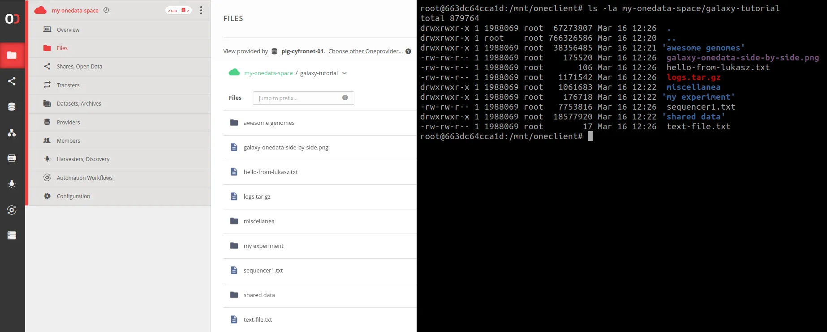Open the Transfers menu item

[x=68, y=85]
